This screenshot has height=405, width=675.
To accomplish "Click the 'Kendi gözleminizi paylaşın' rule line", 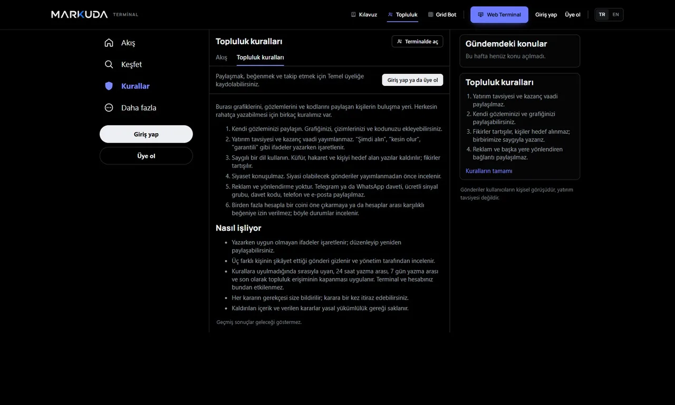I will click(x=337, y=129).
